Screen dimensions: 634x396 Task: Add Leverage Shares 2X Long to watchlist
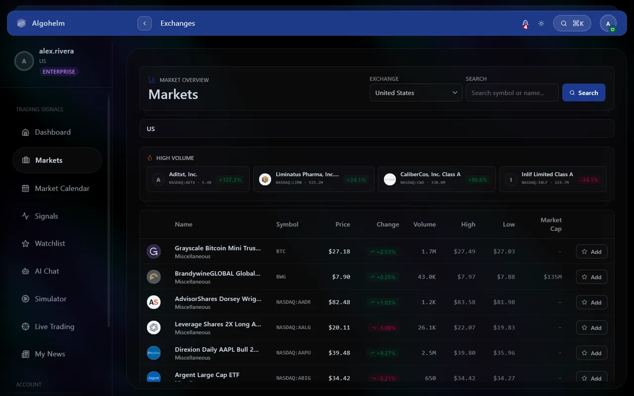591,328
